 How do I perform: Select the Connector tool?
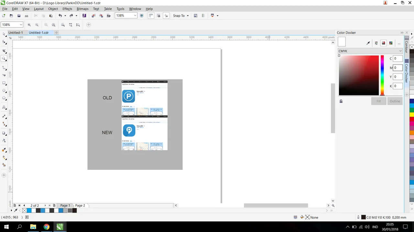click(x=4, y=124)
